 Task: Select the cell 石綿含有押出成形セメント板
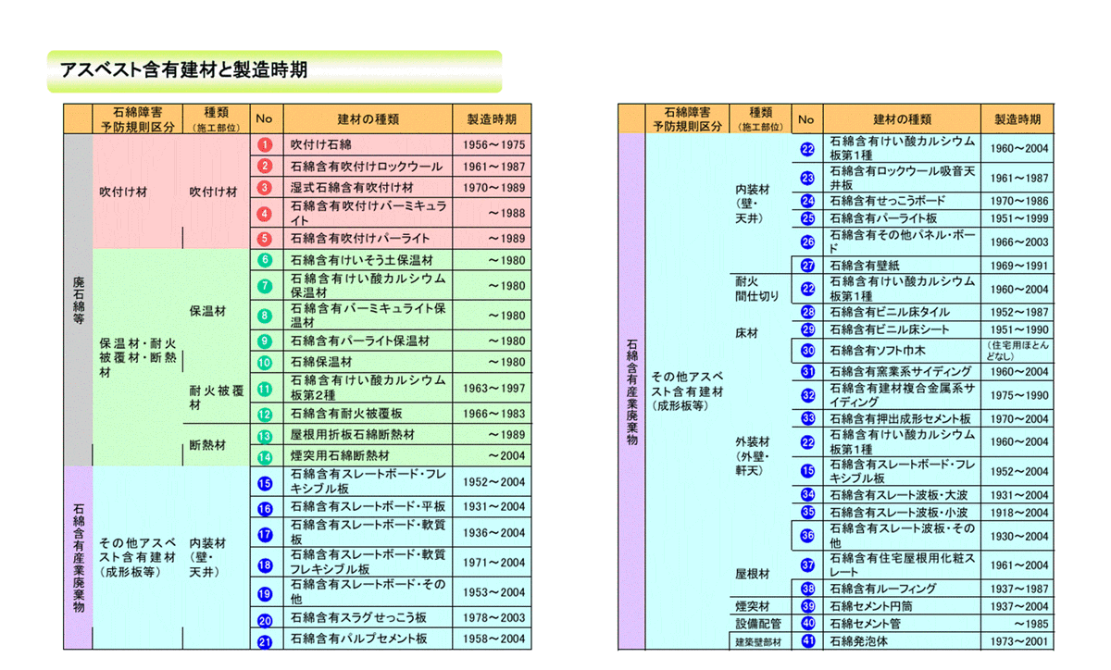(901, 418)
